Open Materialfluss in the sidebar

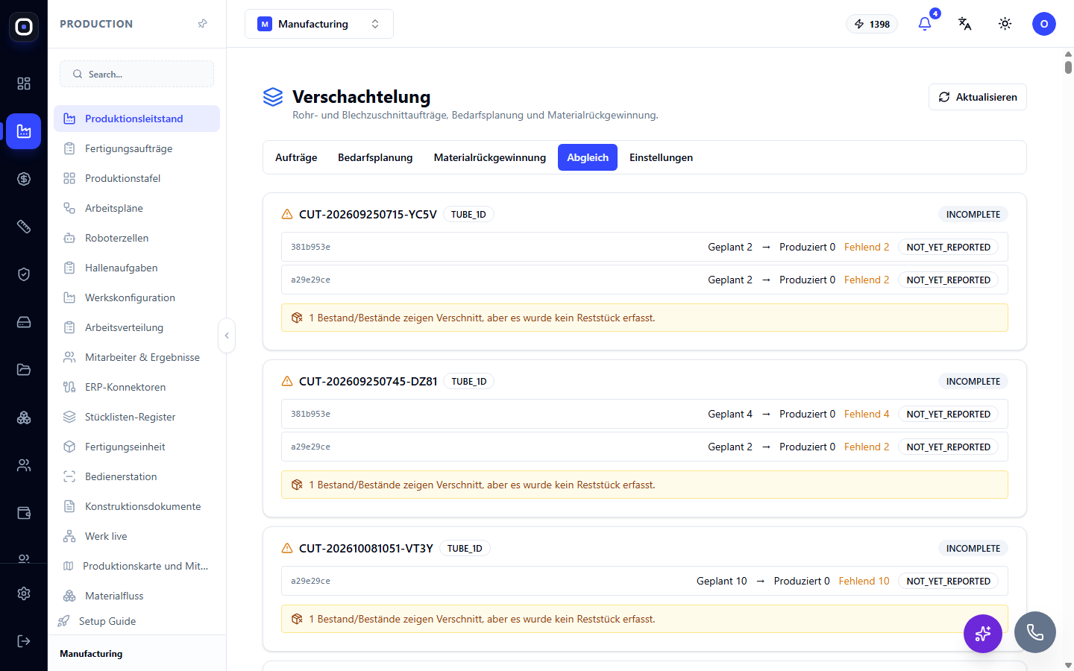136,596
